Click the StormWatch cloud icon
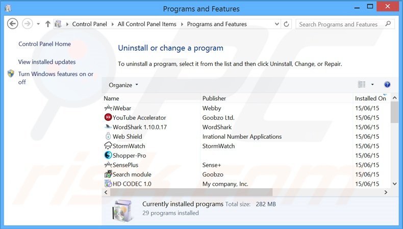The height and width of the screenshot is (229, 403). (108, 146)
